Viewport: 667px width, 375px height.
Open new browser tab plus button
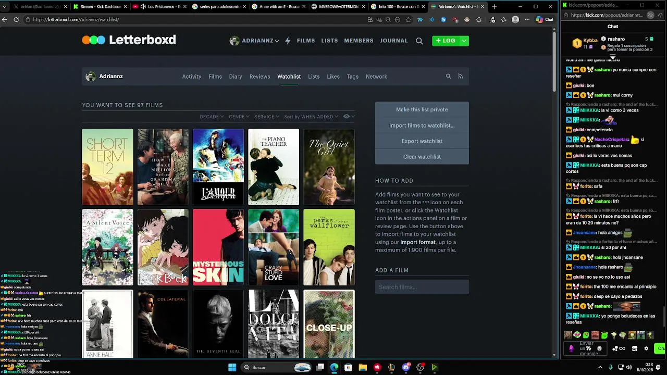(494, 7)
